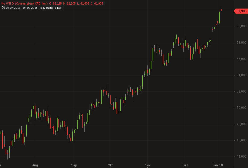The width and height of the screenshot is (248, 168).
Task: Click the Jan '18 label on time axis
Action: [218, 165]
